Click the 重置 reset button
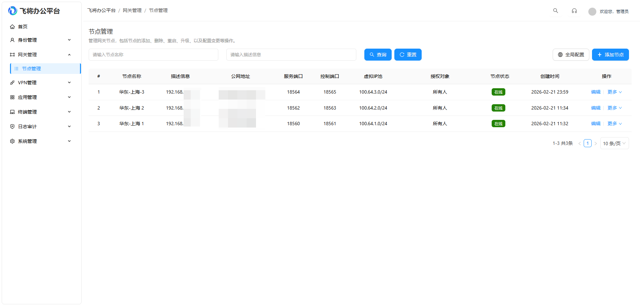This screenshot has height=306, width=640. click(x=408, y=55)
